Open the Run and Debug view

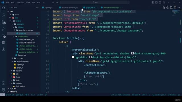[x=3, y=29]
